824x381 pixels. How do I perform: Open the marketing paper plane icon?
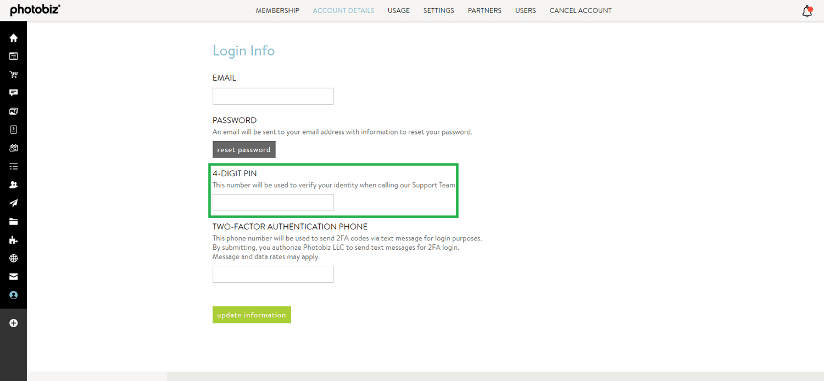[13, 203]
